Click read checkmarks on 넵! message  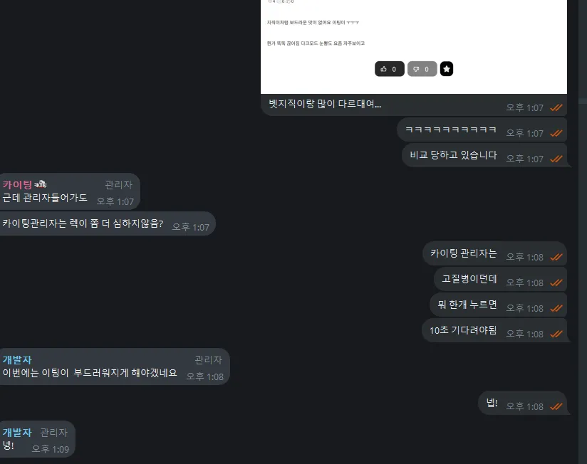tap(556, 406)
